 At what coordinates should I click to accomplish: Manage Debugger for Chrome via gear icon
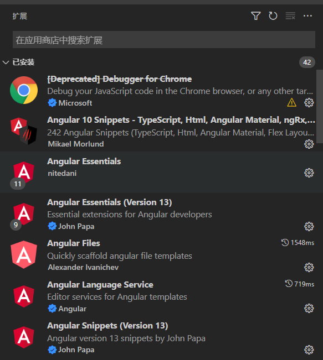pyautogui.click(x=309, y=103)
